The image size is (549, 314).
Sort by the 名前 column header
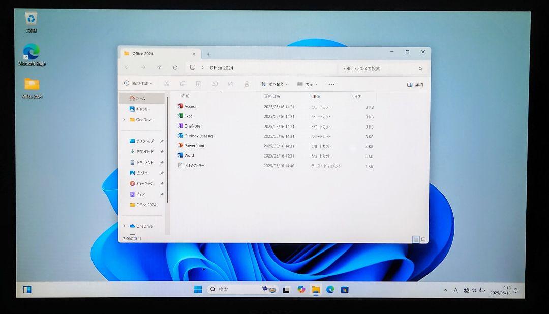186,96
